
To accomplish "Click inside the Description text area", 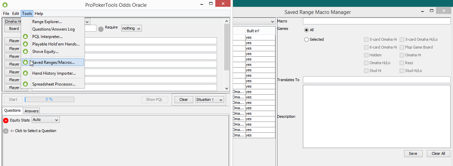I will 377,116.
